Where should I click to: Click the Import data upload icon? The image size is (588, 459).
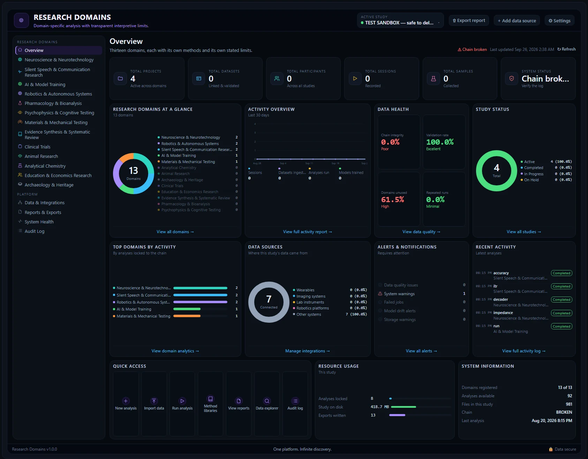tap(154, 401)
